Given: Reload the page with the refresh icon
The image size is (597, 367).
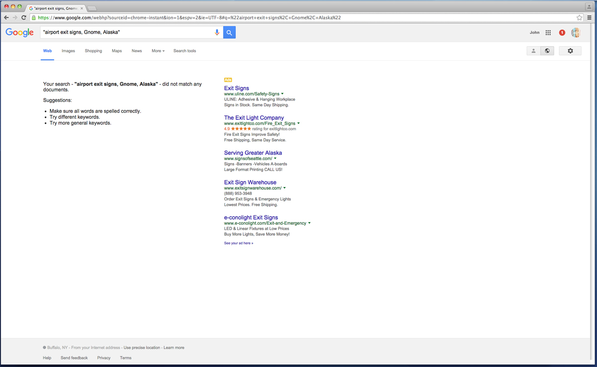Looking at the screenshot, I should [x=23, y=17].
